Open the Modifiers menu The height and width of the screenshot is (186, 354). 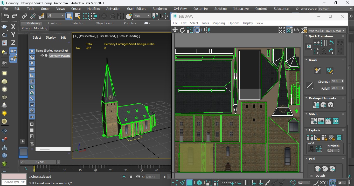[93, 9]
